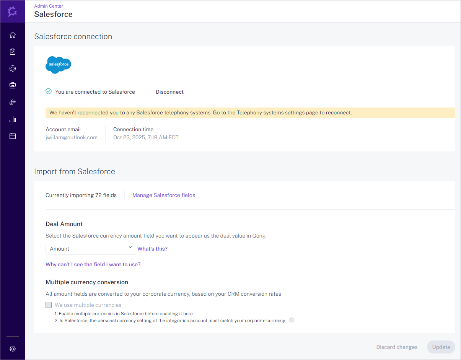Open the whistle coaching icon
The height and width of the screenshot is (360, 461).
[13, 102]
